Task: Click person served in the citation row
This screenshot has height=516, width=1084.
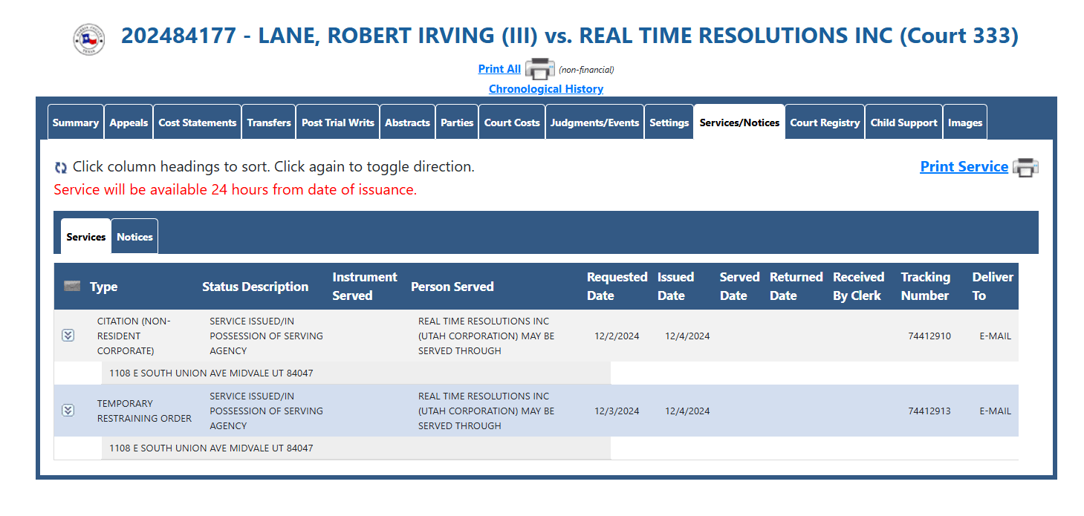Action: [x=486, y=336]
